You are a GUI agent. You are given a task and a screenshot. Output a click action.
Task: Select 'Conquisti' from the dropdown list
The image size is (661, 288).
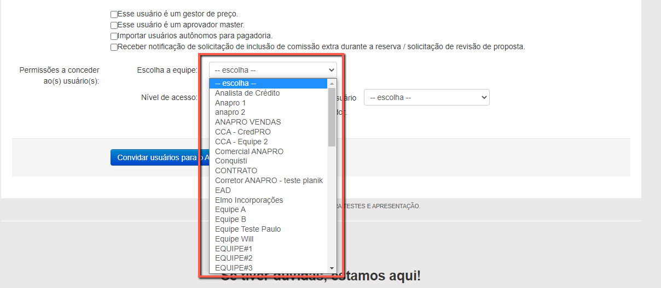tap(231, 161)
